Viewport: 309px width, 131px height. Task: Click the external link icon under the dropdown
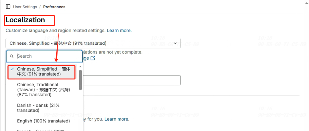(93, 58)
